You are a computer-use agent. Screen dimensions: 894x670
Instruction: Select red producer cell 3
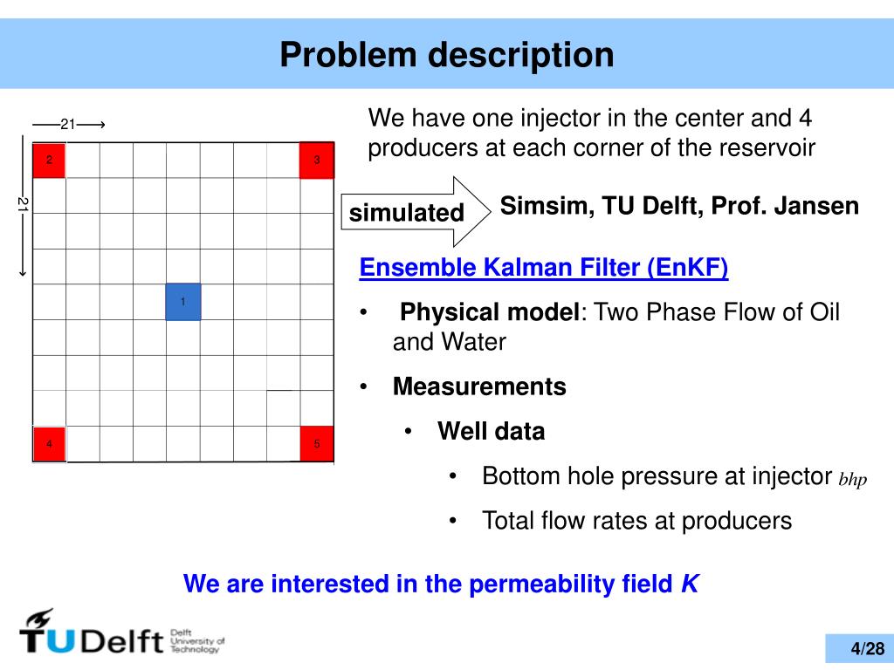coord(316,161)
